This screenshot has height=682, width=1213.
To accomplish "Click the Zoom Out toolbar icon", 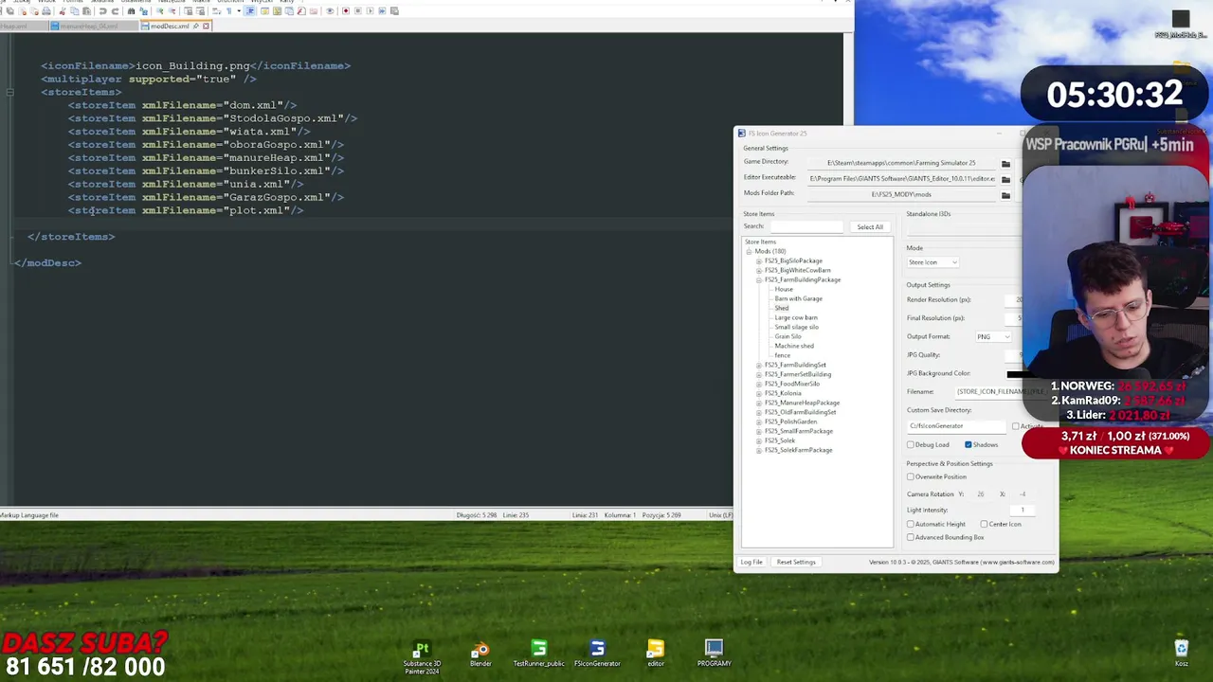I will tap(172, 11).
